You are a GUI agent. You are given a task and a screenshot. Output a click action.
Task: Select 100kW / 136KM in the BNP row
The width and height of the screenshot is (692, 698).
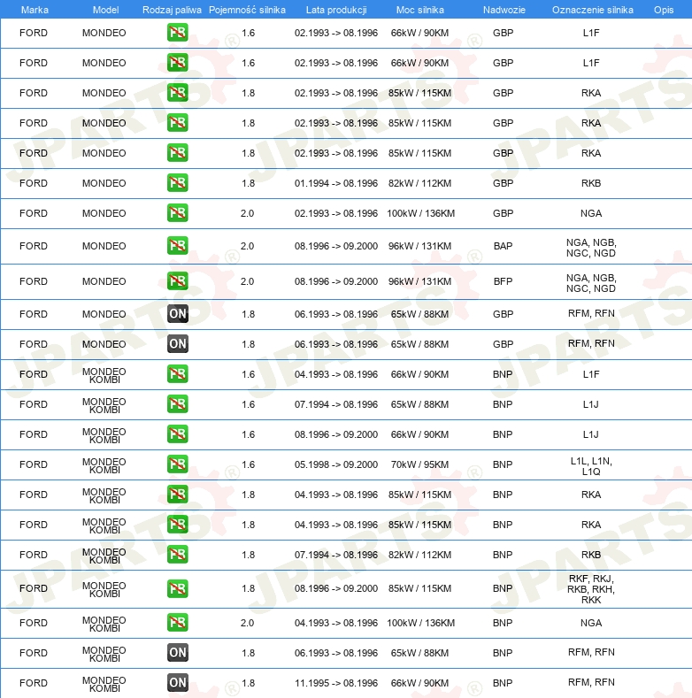(x=421, y=623)
